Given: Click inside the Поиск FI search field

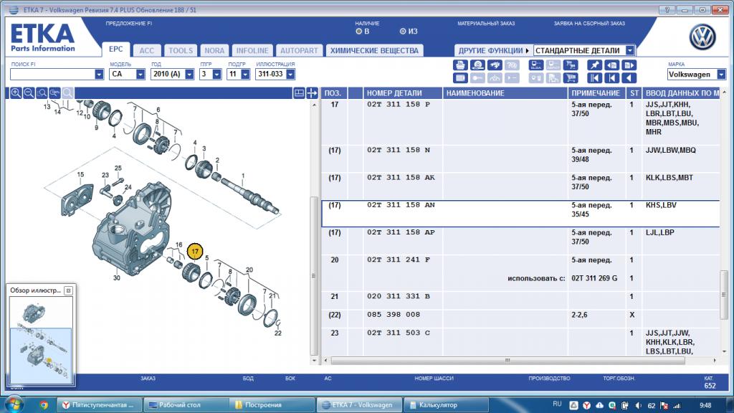Looking at the screenshot, I should (52, 74).
